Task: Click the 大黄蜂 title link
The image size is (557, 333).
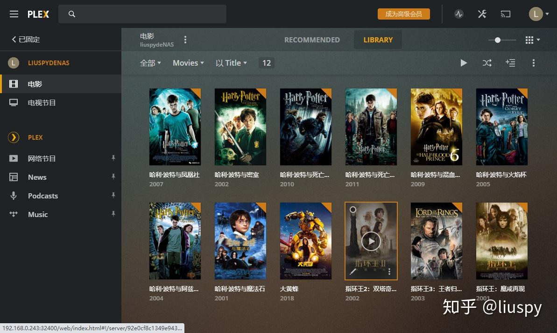Action: point(289,289)
